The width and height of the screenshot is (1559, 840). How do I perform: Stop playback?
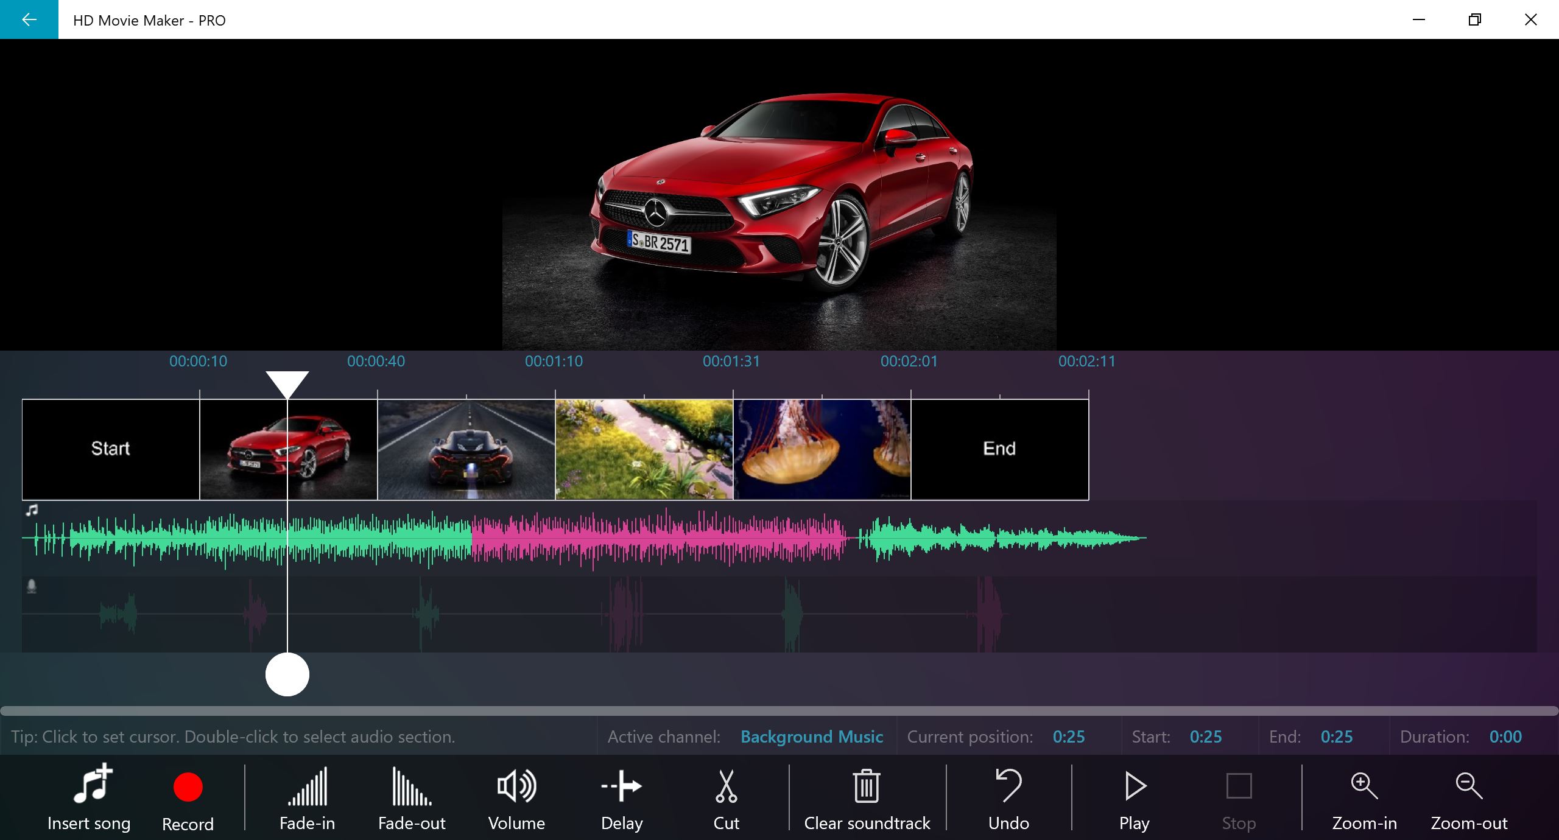tap(1239, 797)
